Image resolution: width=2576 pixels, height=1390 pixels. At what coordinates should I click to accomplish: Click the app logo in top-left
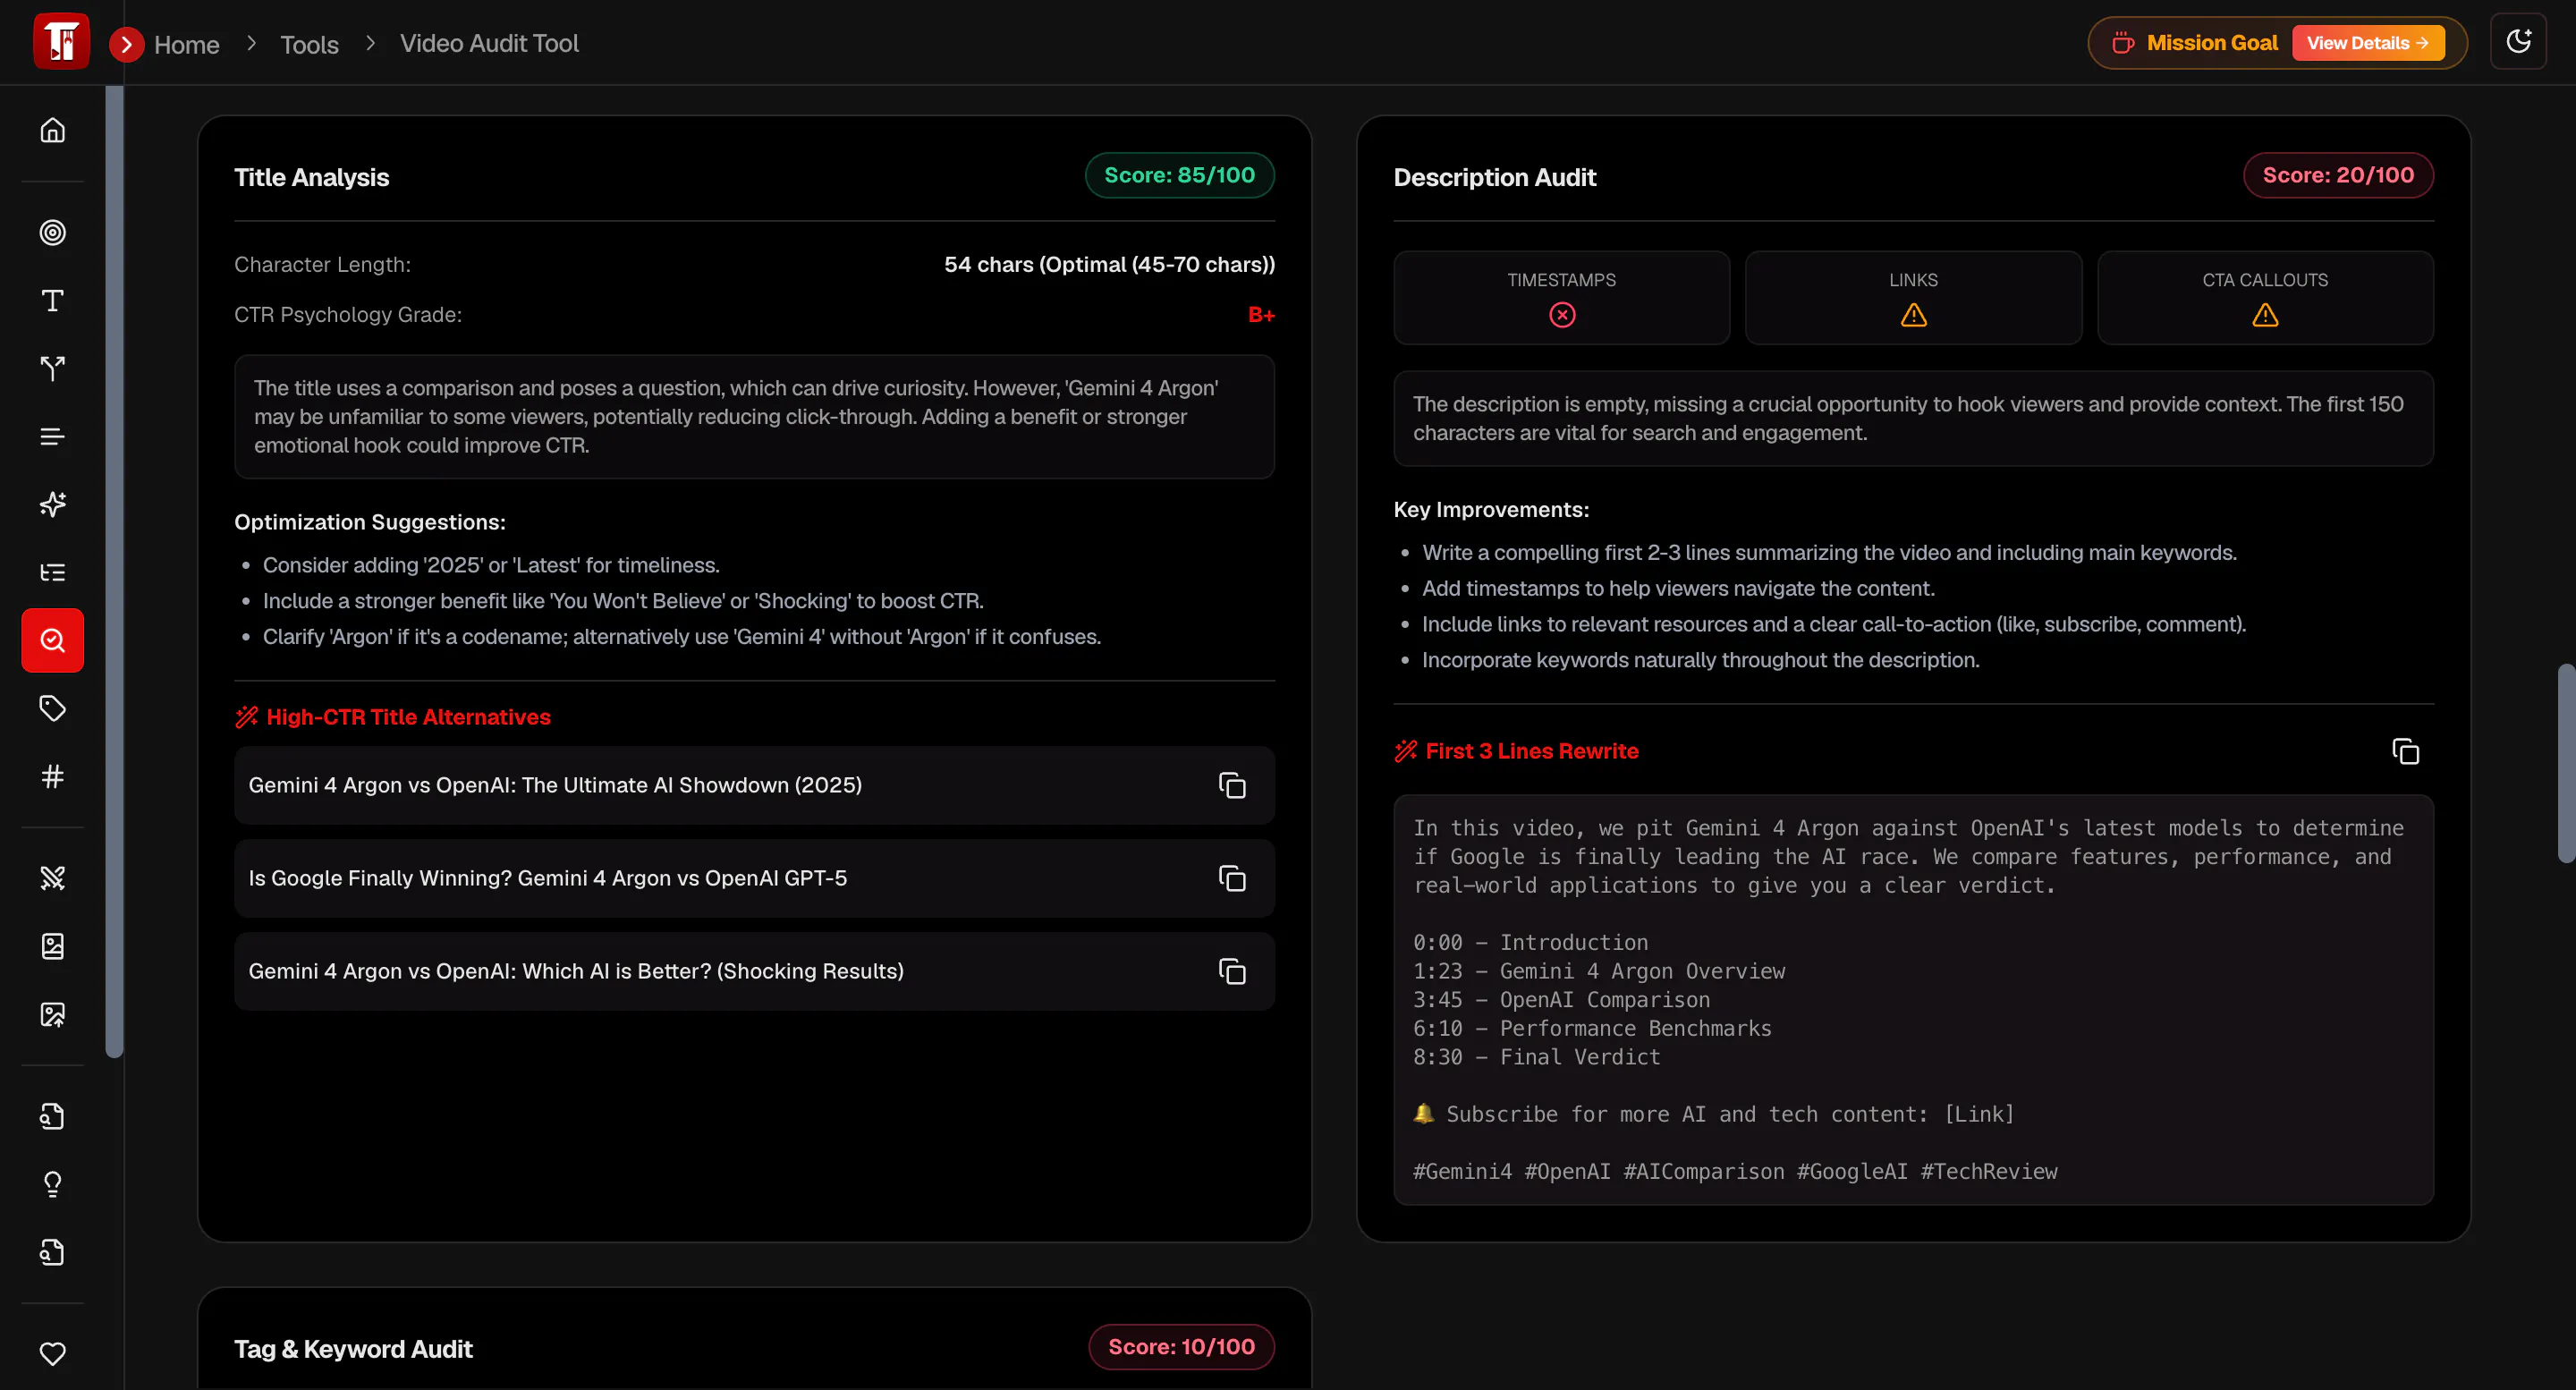61,41
